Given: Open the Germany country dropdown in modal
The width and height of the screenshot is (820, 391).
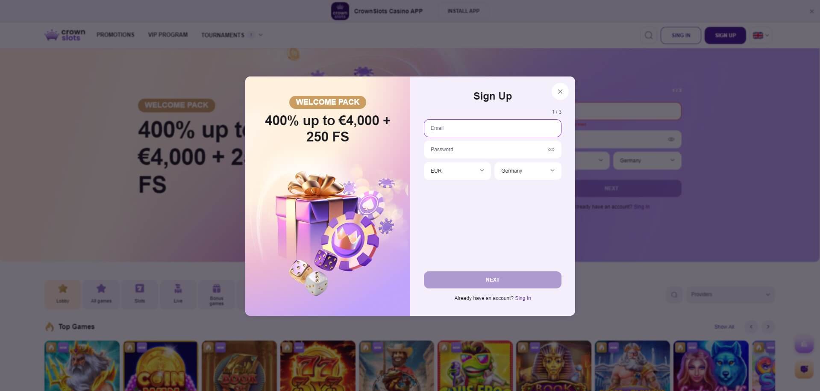Looking at the screenshot, I should [528, 171].
